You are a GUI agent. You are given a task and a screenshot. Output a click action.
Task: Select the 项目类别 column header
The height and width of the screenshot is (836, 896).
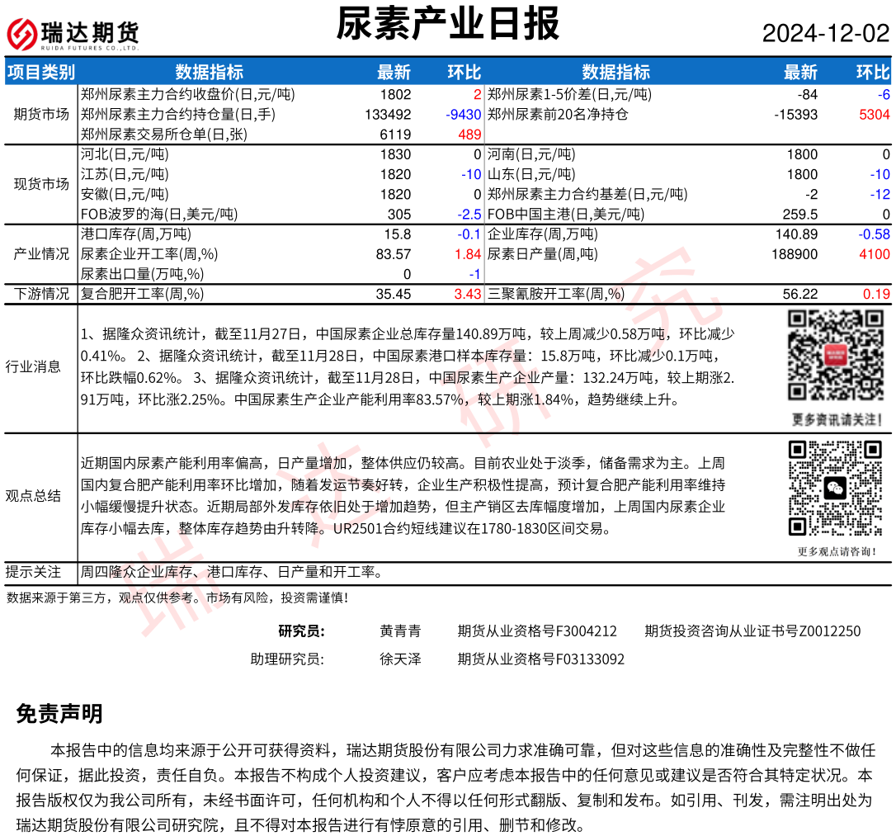coord(40,72)
